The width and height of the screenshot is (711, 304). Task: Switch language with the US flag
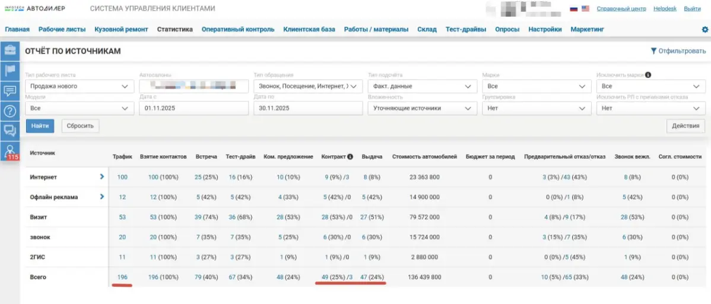pyautogui.click(x=585, y=9)
